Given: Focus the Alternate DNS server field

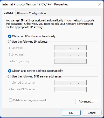Looking at the screenshot, I should click(x=70, y=89).
